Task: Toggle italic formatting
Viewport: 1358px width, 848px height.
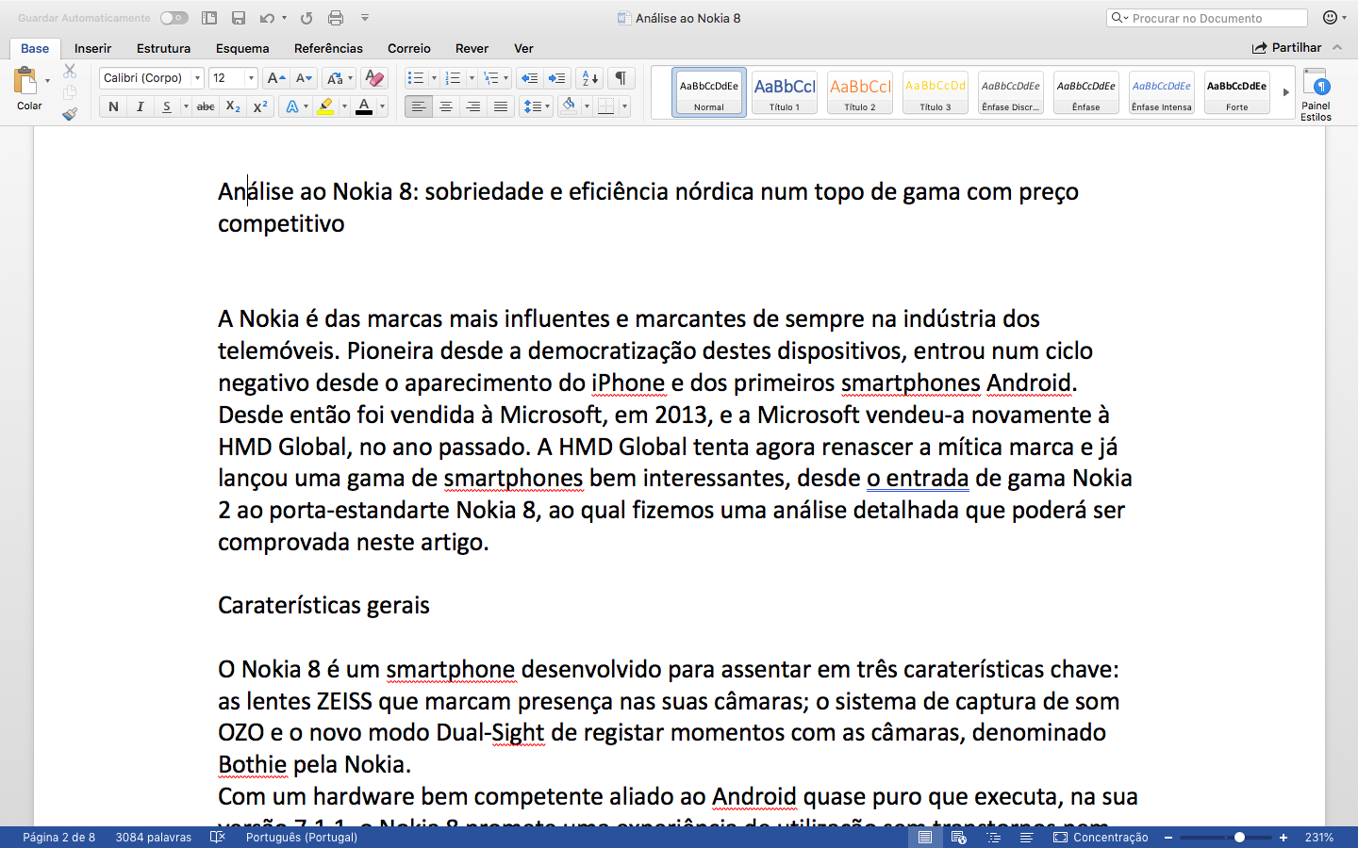Action: coord(140,106)
